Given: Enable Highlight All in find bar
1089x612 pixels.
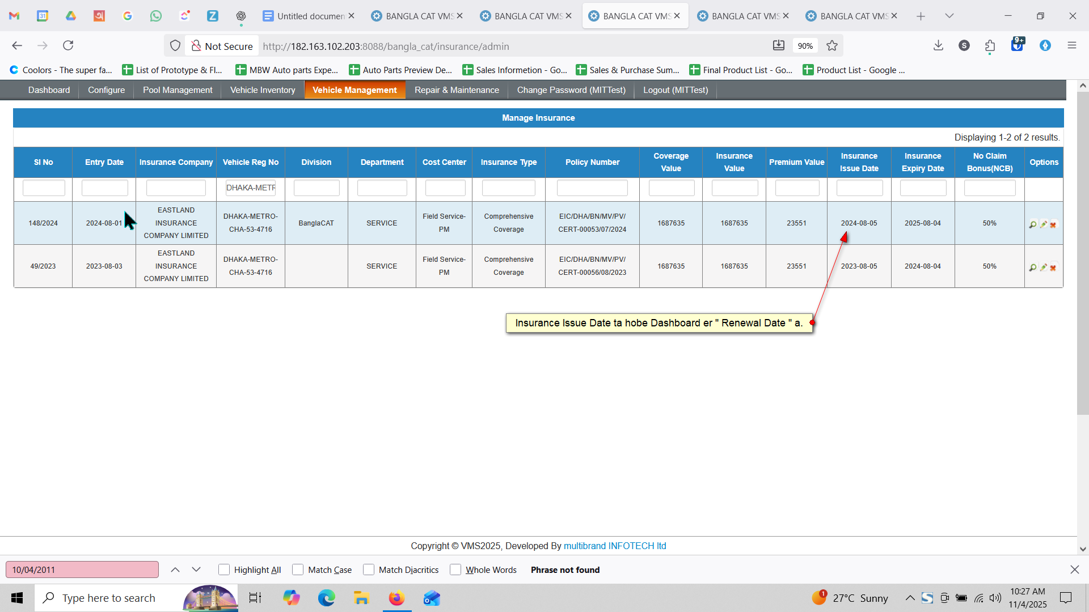Looking at the screenshot, I should [x=224, y=569].
